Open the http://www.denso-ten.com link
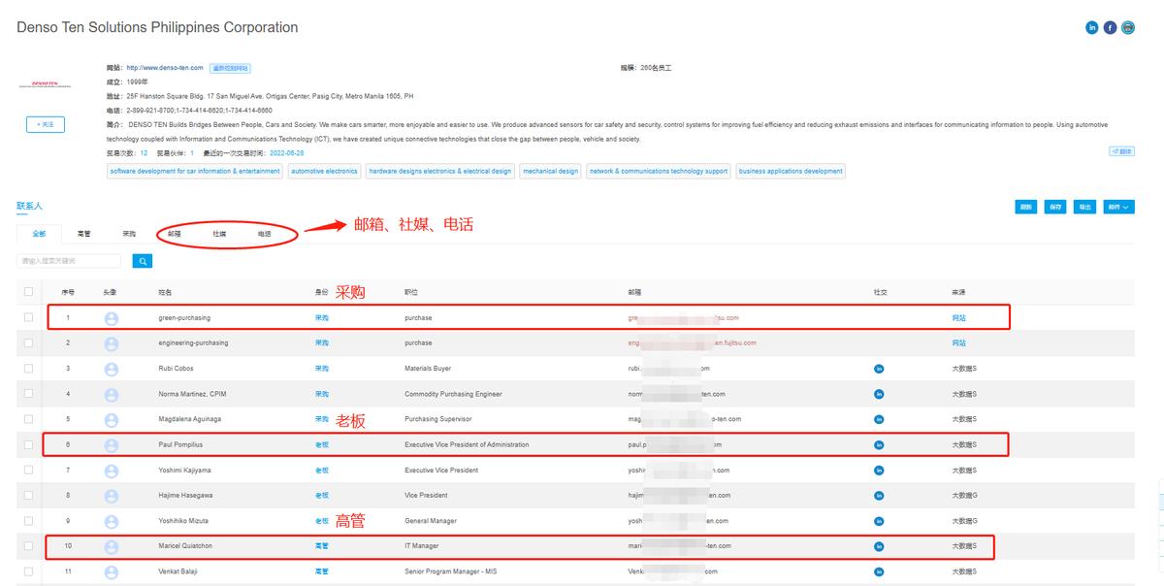Screen dimensions: 1164x586 coord(165,68)
